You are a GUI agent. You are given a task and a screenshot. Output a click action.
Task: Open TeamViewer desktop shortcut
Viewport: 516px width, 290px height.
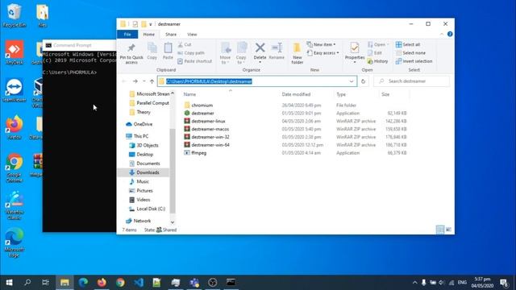click(15, 90)
